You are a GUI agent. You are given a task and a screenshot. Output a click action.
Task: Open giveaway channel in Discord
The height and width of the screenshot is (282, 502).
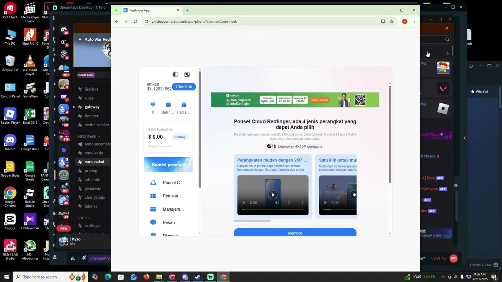(x=93, y=188)
